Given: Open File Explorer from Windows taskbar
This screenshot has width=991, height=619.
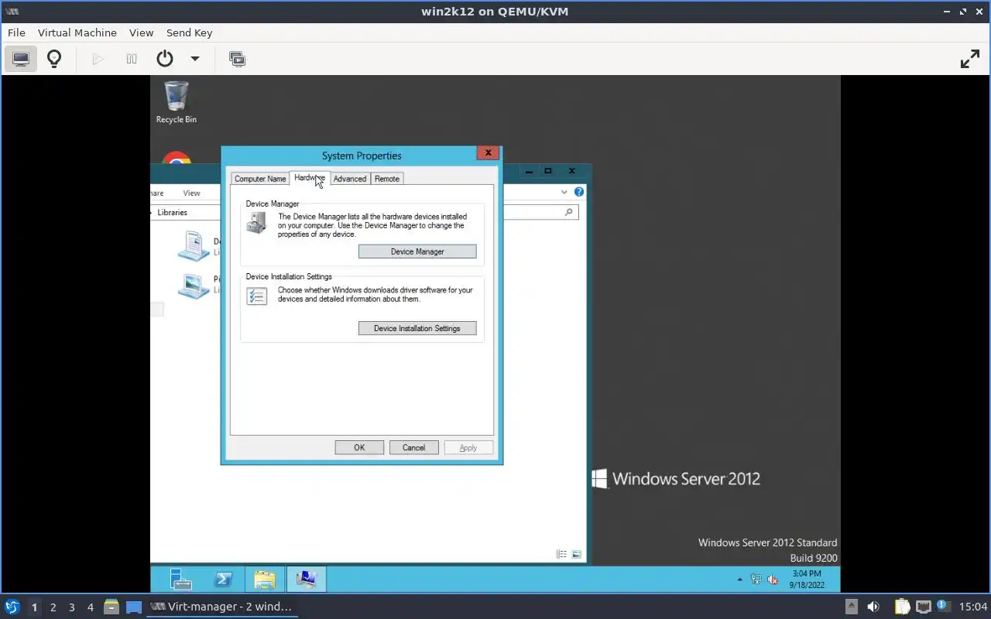Looking at the screenshot, I should (265, 579).
